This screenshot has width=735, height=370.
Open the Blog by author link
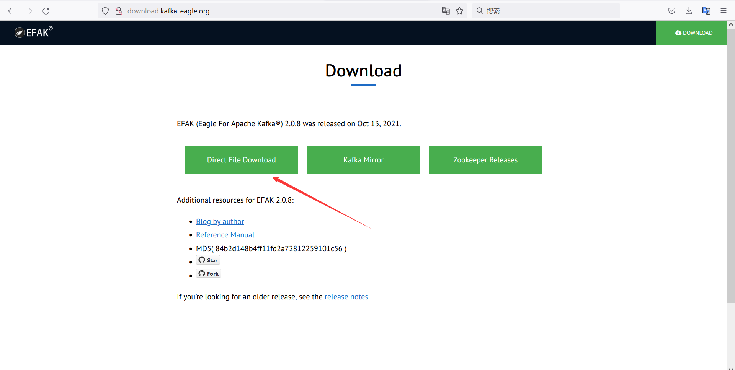(x=220, y=221)
